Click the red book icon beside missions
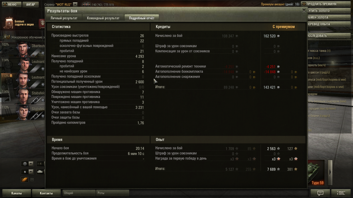Image resolution: width=353 pixels, height=198 pixels. click(x=42, y=23)
